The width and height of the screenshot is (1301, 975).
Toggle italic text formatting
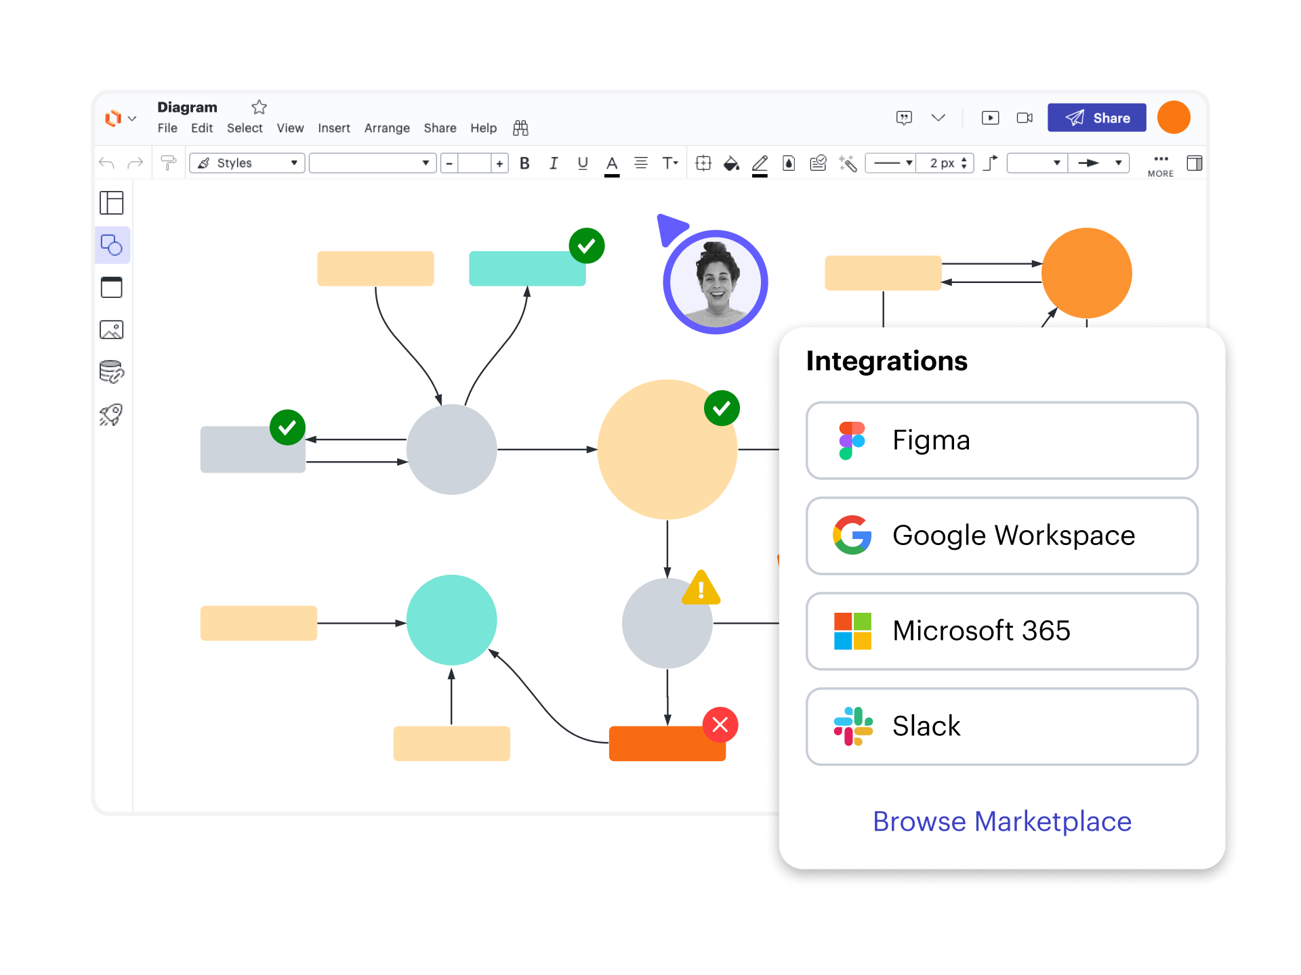[554, 163]
